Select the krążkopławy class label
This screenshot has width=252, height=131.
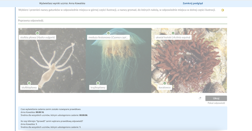click(x=98, y=87)
